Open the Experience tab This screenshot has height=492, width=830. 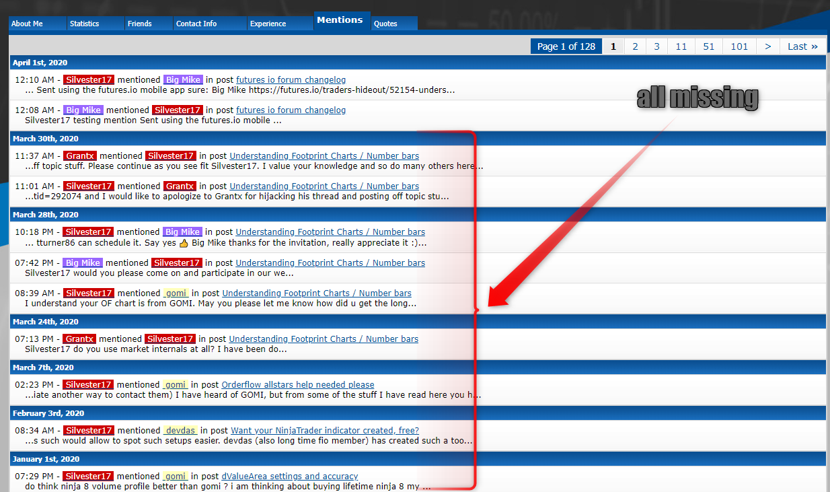point(280,24)
